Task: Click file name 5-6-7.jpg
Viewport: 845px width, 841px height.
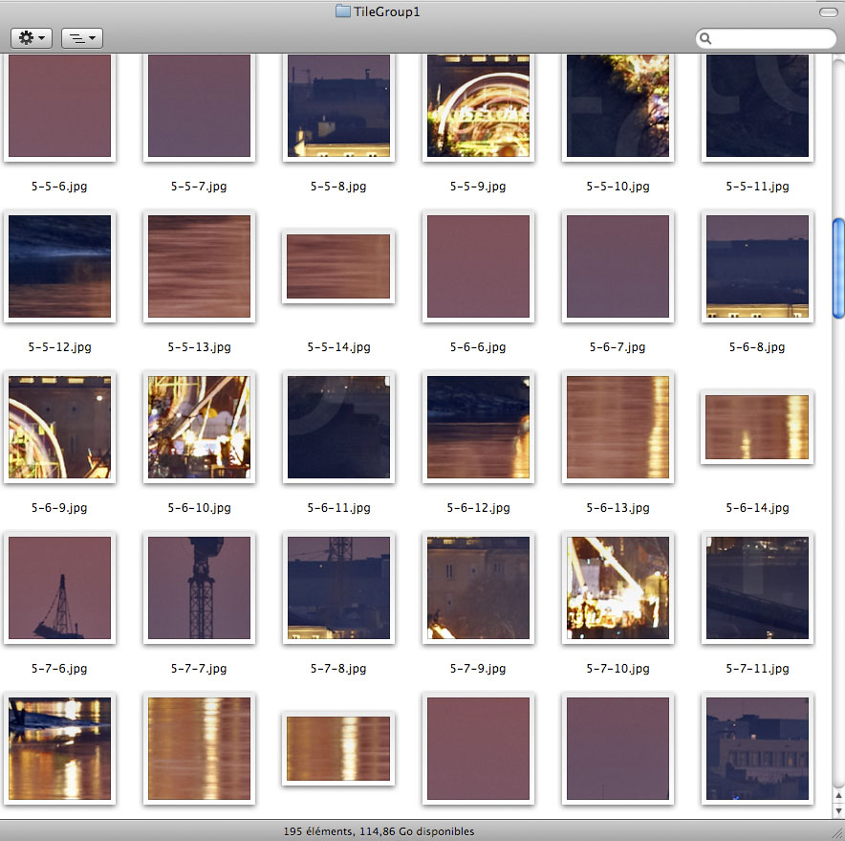Action: coord(617,347)
